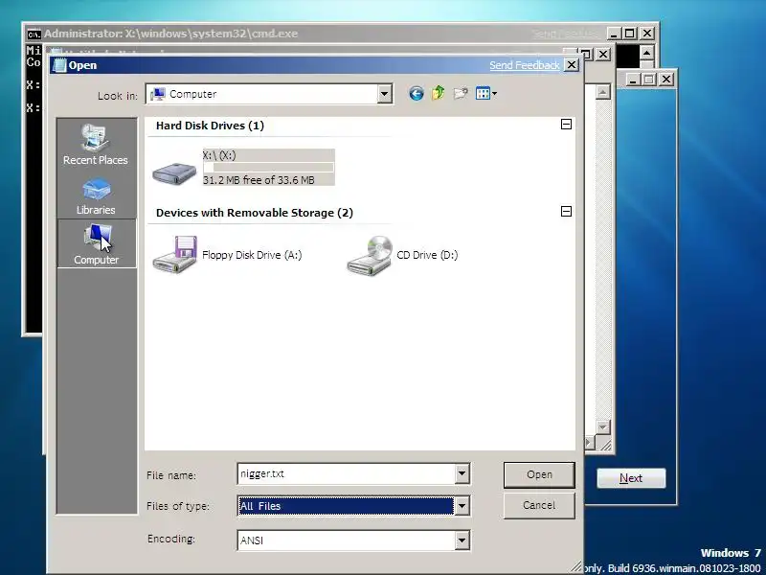Viewport: 766px width, 575px height.
Task: Collapse the Hard Disk Drives group
Action: pos(566,125)
